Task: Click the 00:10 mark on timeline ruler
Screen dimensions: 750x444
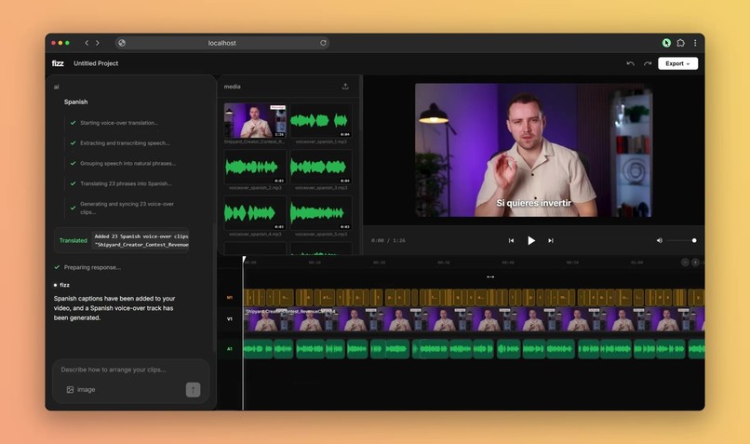Action: [315, 262]
